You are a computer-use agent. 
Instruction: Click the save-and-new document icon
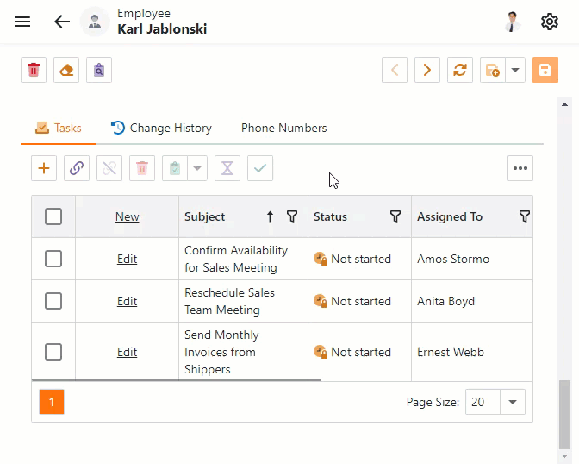tap(493, 70)
